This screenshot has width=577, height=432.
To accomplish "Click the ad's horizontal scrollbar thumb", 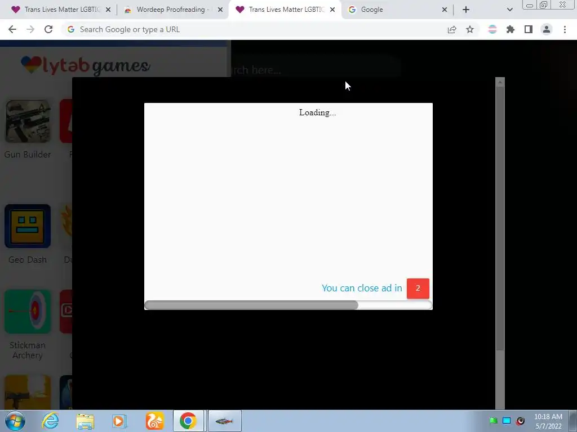I will point(251,305).
